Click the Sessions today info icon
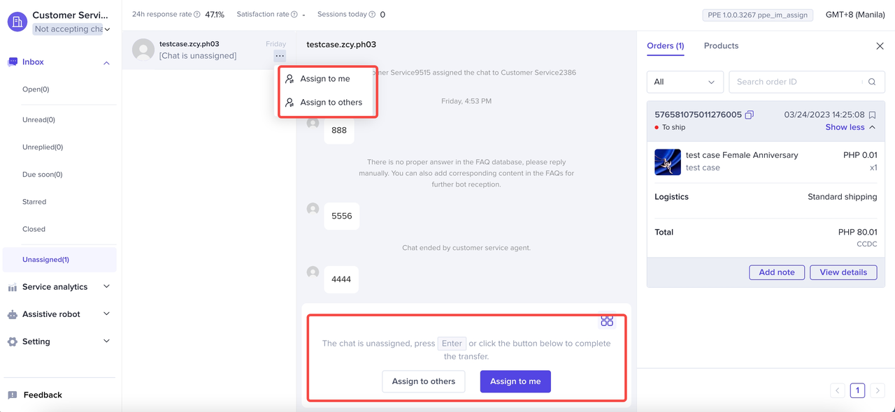Screen dimensions: 895x412 (372, 15)
